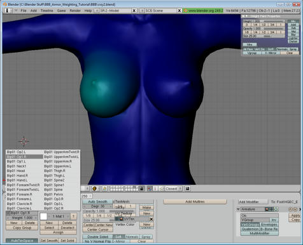Image resolution: width=303 pixels, height=245 pixels.
Task: Click the layer grid buttons in 3D header
Action: click(123, 189)
